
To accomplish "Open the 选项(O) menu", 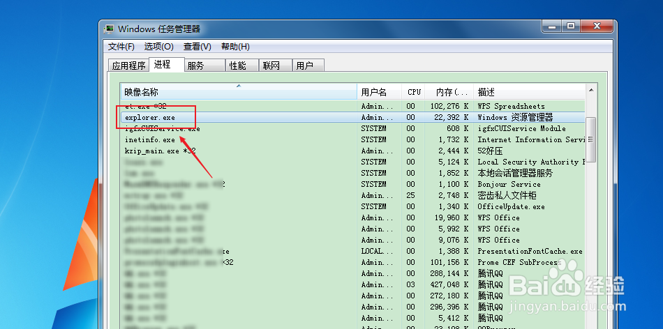I will pyautogui.click(x=159, y=47).
